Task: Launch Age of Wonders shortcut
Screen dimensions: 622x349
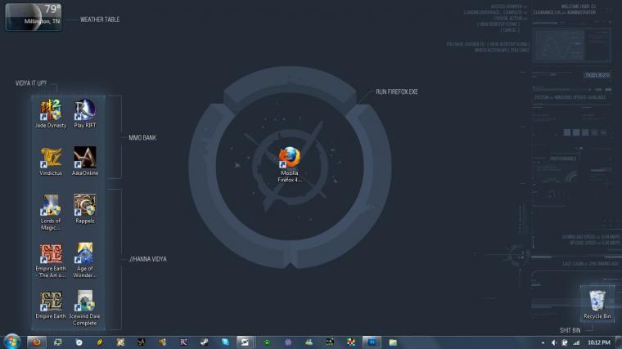Action: [84, 253]
